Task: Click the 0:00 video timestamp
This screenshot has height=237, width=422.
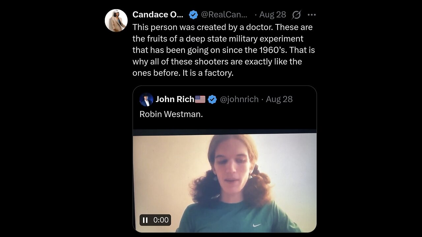Action: coord(161,220)
